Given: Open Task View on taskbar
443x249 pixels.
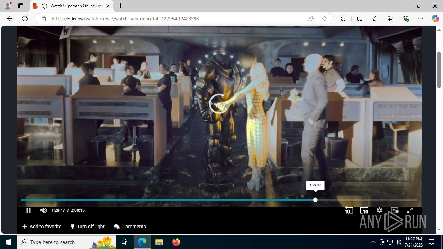Looking at the screenshot, I should pos(125,242).
